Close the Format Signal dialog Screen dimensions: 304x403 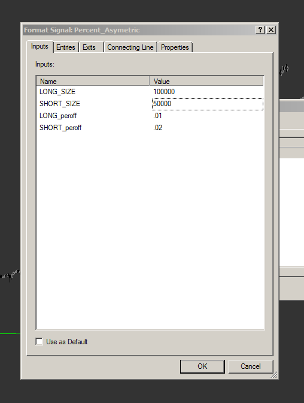pos(271,30)
